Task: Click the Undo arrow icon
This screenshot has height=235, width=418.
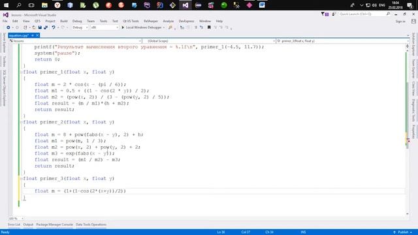Action: click(54, 27)
